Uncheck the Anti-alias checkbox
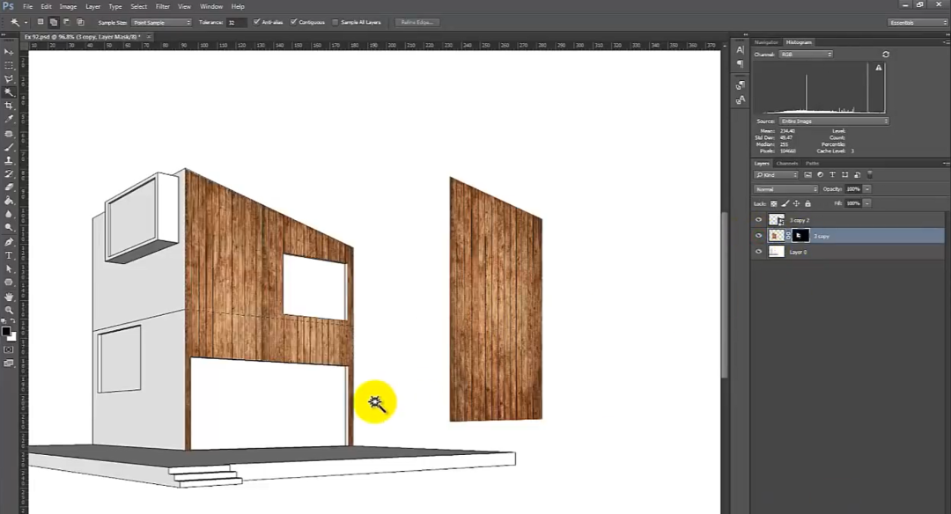 tap(256, 22)
